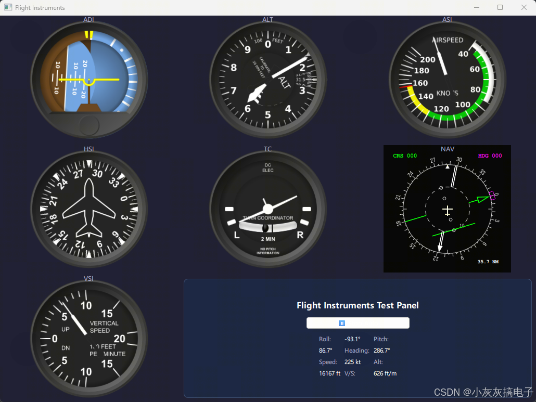The width and height of the screenshot is (536, 402).
Task: Click the white bar around the pause icon
Action: 358,323
